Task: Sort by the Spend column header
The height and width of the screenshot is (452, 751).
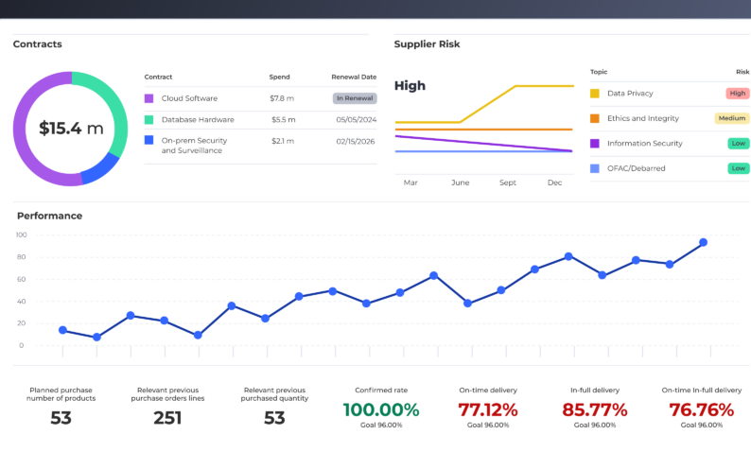Action: tap(279, 77)
